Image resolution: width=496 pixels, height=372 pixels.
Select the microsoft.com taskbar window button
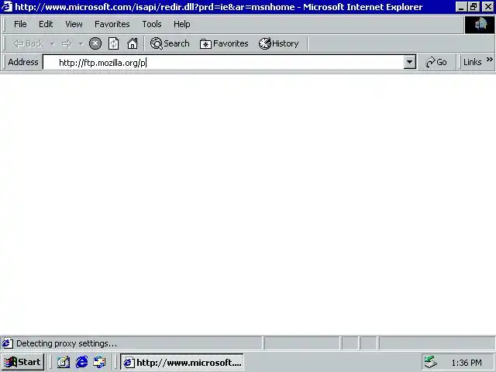tap(182, 362)
